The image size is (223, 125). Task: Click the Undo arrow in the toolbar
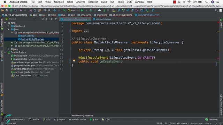point(21,10)
